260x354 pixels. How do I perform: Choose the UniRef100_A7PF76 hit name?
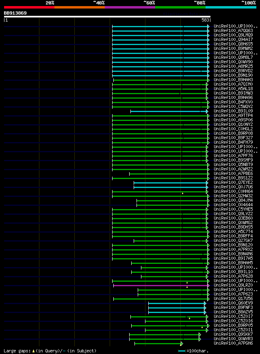click(x=233, y=156)
